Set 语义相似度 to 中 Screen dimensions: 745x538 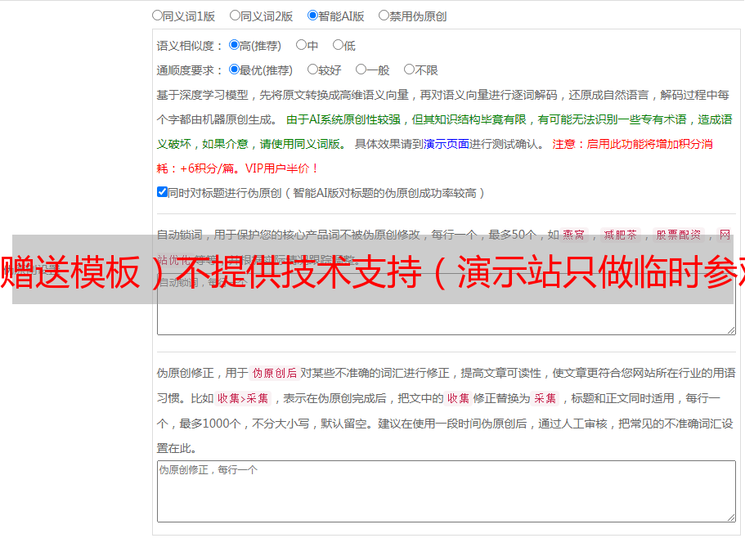[x=301, y=45]
